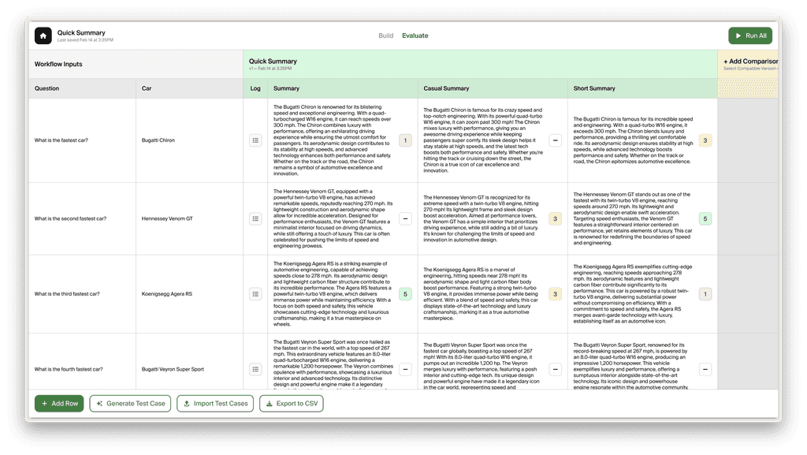Viewport: 807px width, 455px height.
Task: Open the log icon for the Bugatti Chiron row
Action: 255,140
